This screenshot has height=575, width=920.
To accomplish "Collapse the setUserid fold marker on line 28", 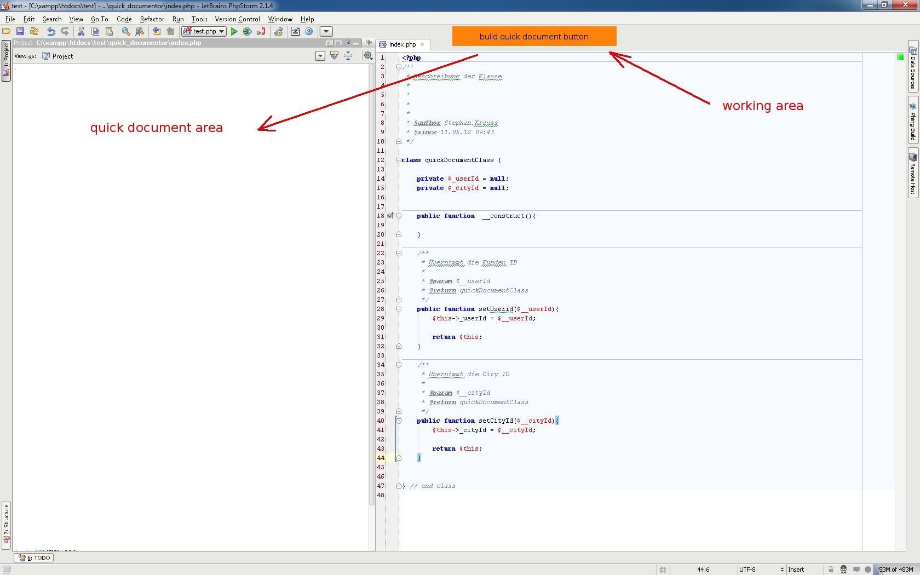I will point(399,309).
